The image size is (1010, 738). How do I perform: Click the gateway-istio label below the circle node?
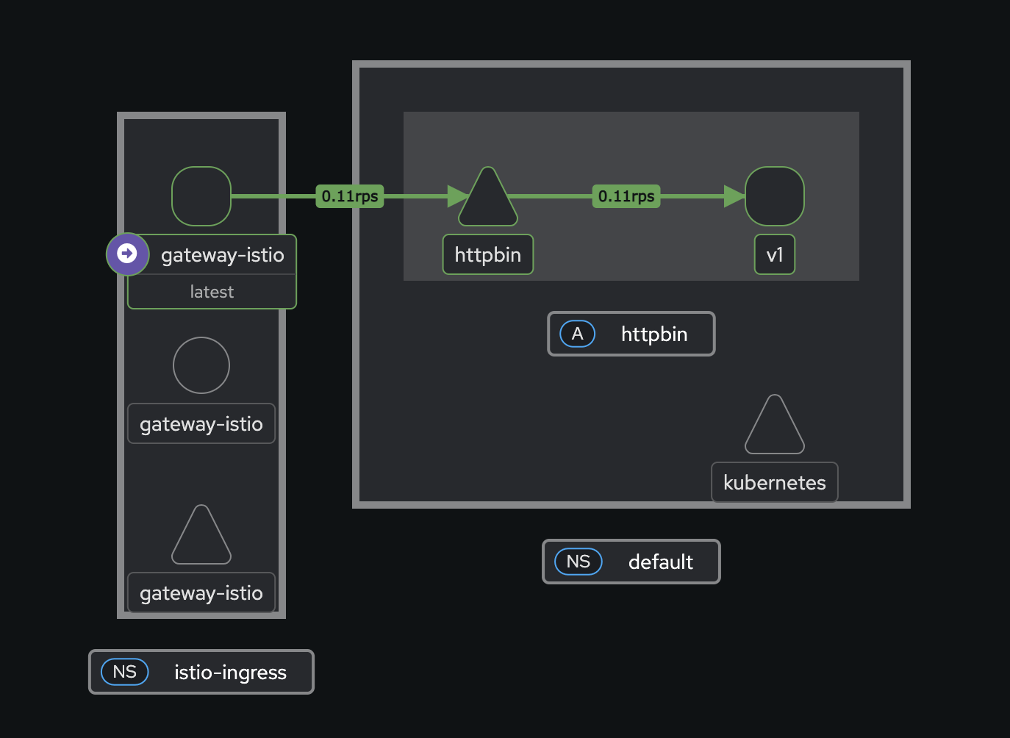tap(201, 423)
